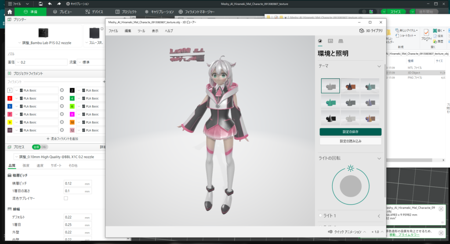Collapse the ライトの回転 section

[379, 158]
